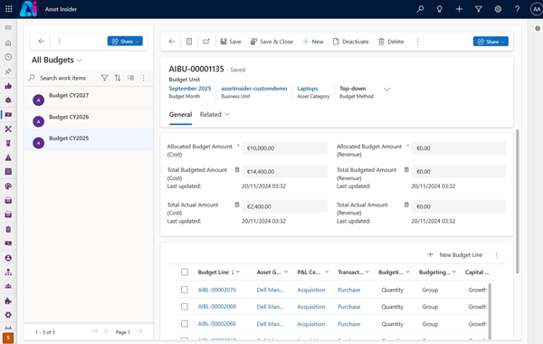Screen dimensions: 543x344
Task: Open form command bar overflow menu
Action: 417,42
